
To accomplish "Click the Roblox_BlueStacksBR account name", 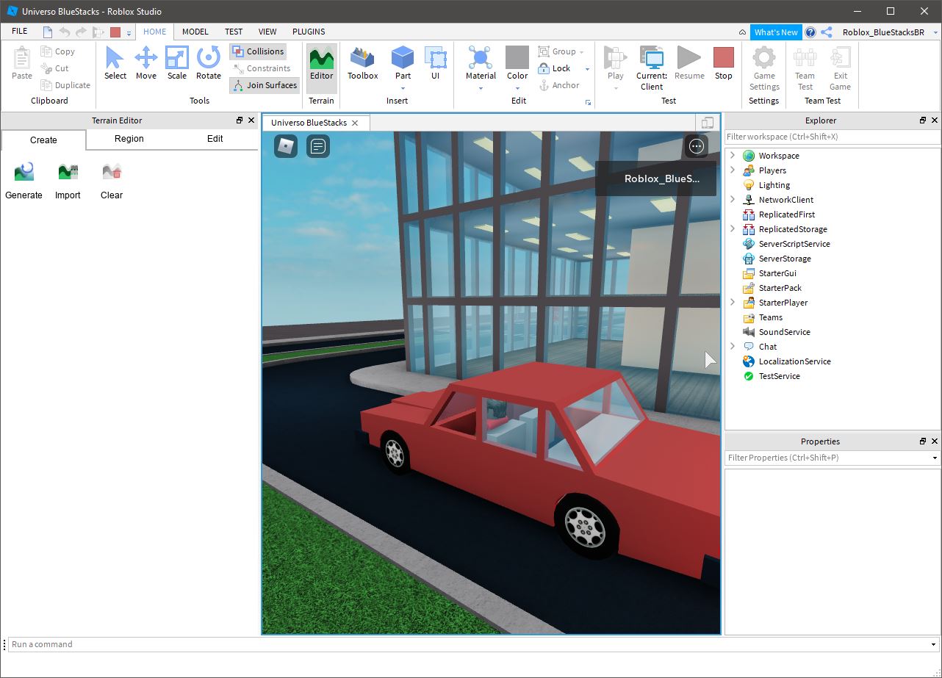I will 883,32.
